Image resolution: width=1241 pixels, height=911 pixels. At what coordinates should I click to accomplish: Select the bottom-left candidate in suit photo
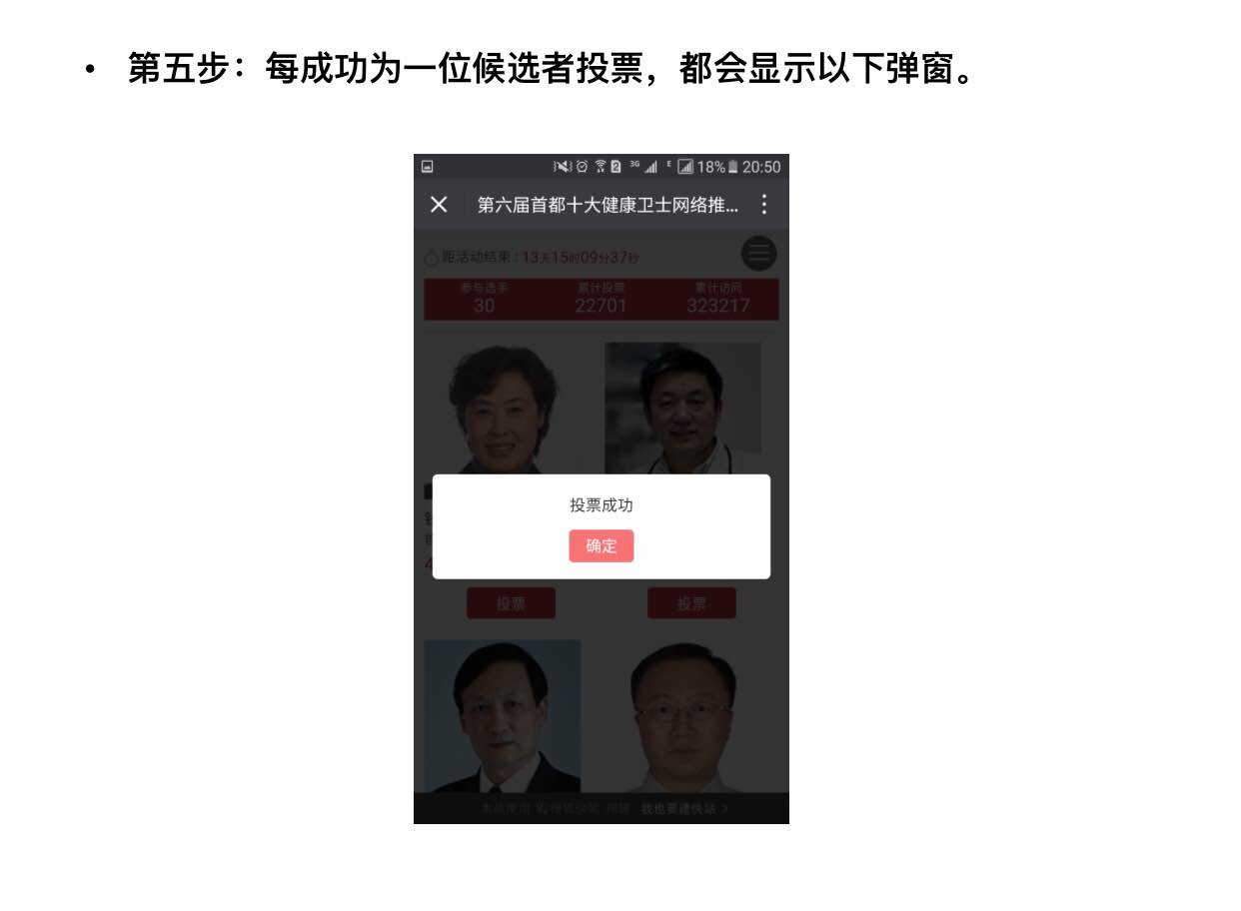[503, 716]
